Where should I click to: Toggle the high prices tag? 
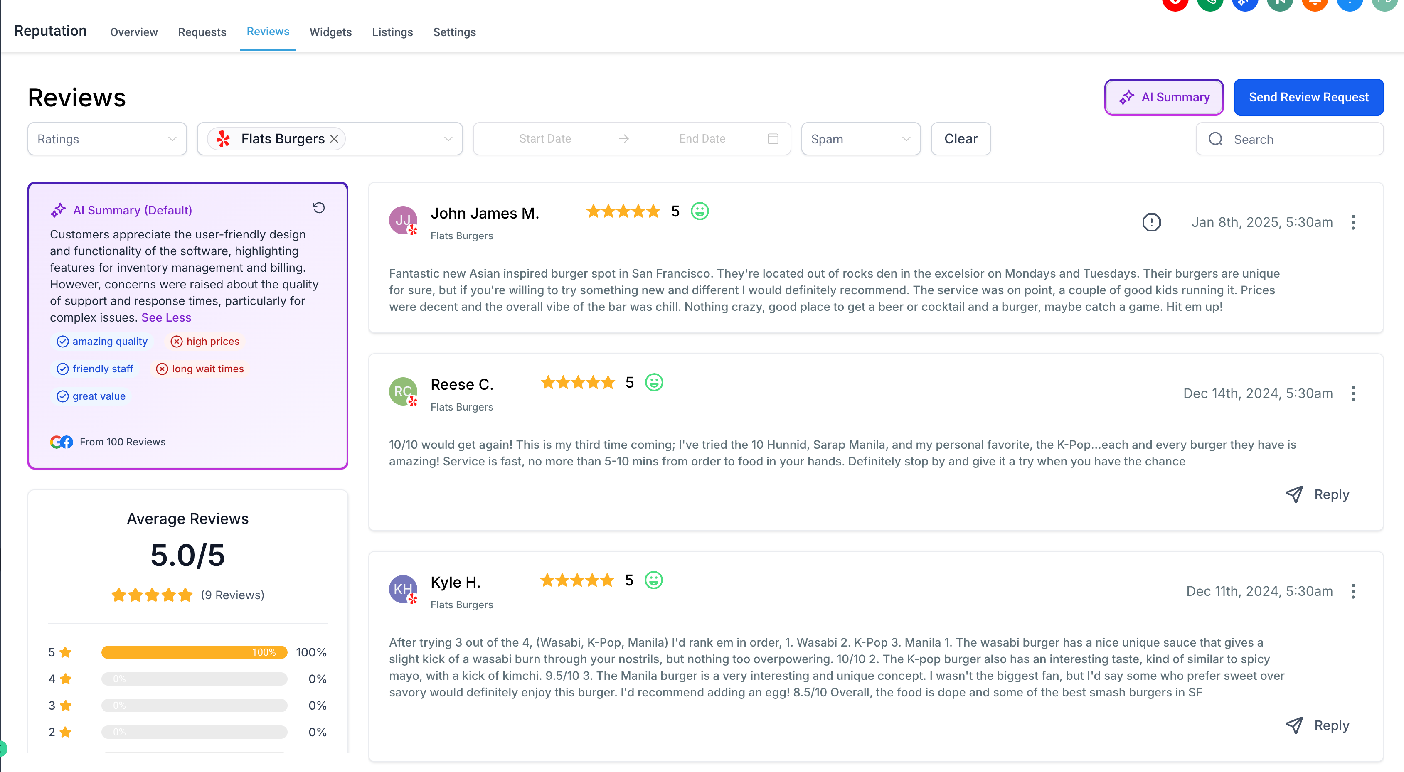205,342
